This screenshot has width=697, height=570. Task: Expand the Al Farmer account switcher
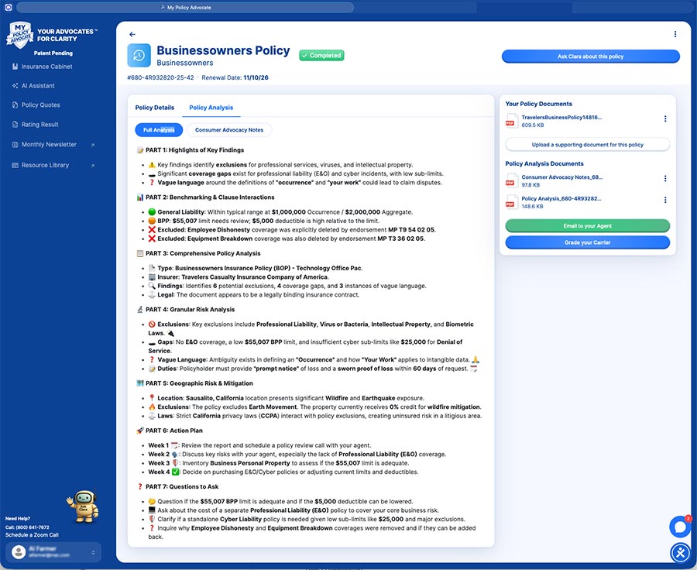[x=52, y=552]
